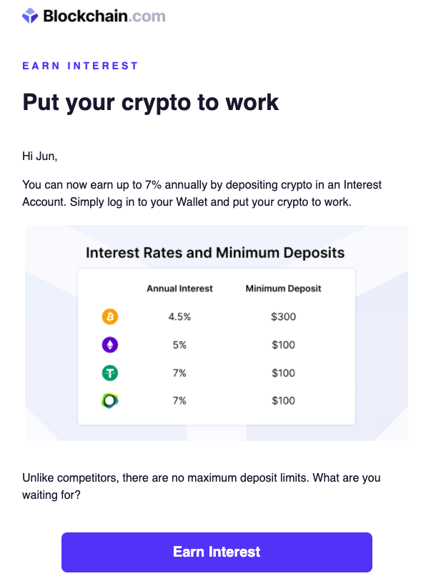
Task: Click the Put your crypto to work headline
Action: click(151, 103)
